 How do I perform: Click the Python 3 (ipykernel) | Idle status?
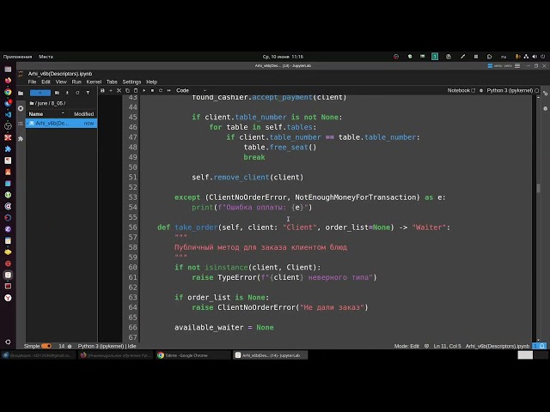(107, 346)
